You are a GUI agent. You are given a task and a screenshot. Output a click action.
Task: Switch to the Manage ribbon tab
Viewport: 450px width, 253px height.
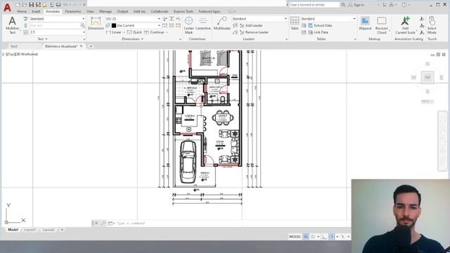(x=105, y=11)
